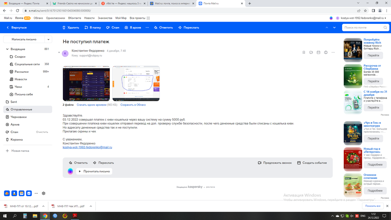Click the video call icon in email header
391x220 pixels.
311,52
